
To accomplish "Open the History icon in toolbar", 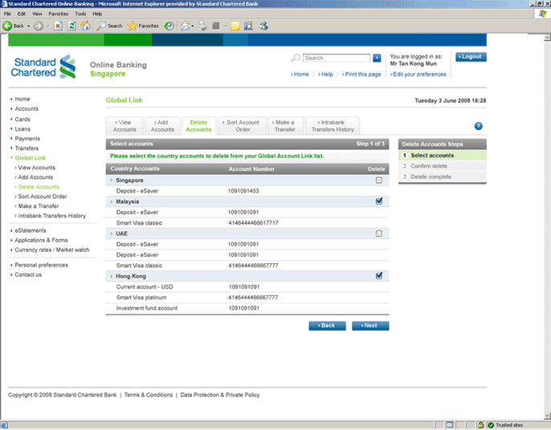I will coord(169,26).
